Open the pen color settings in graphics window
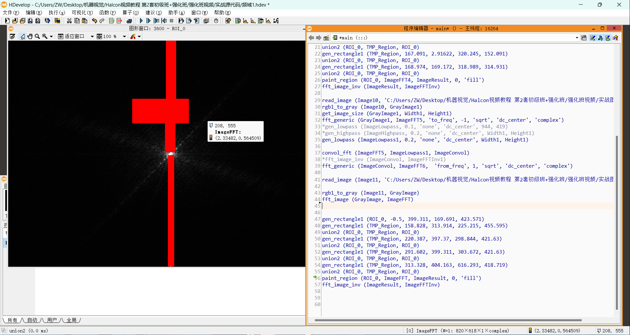 pyautogui.click(x=135, y=36)
